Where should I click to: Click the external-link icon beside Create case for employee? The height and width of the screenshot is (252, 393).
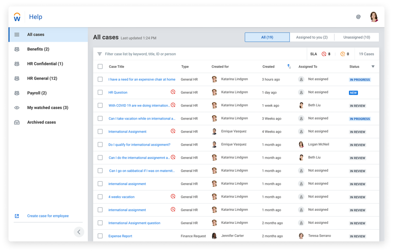pos(17,216)
